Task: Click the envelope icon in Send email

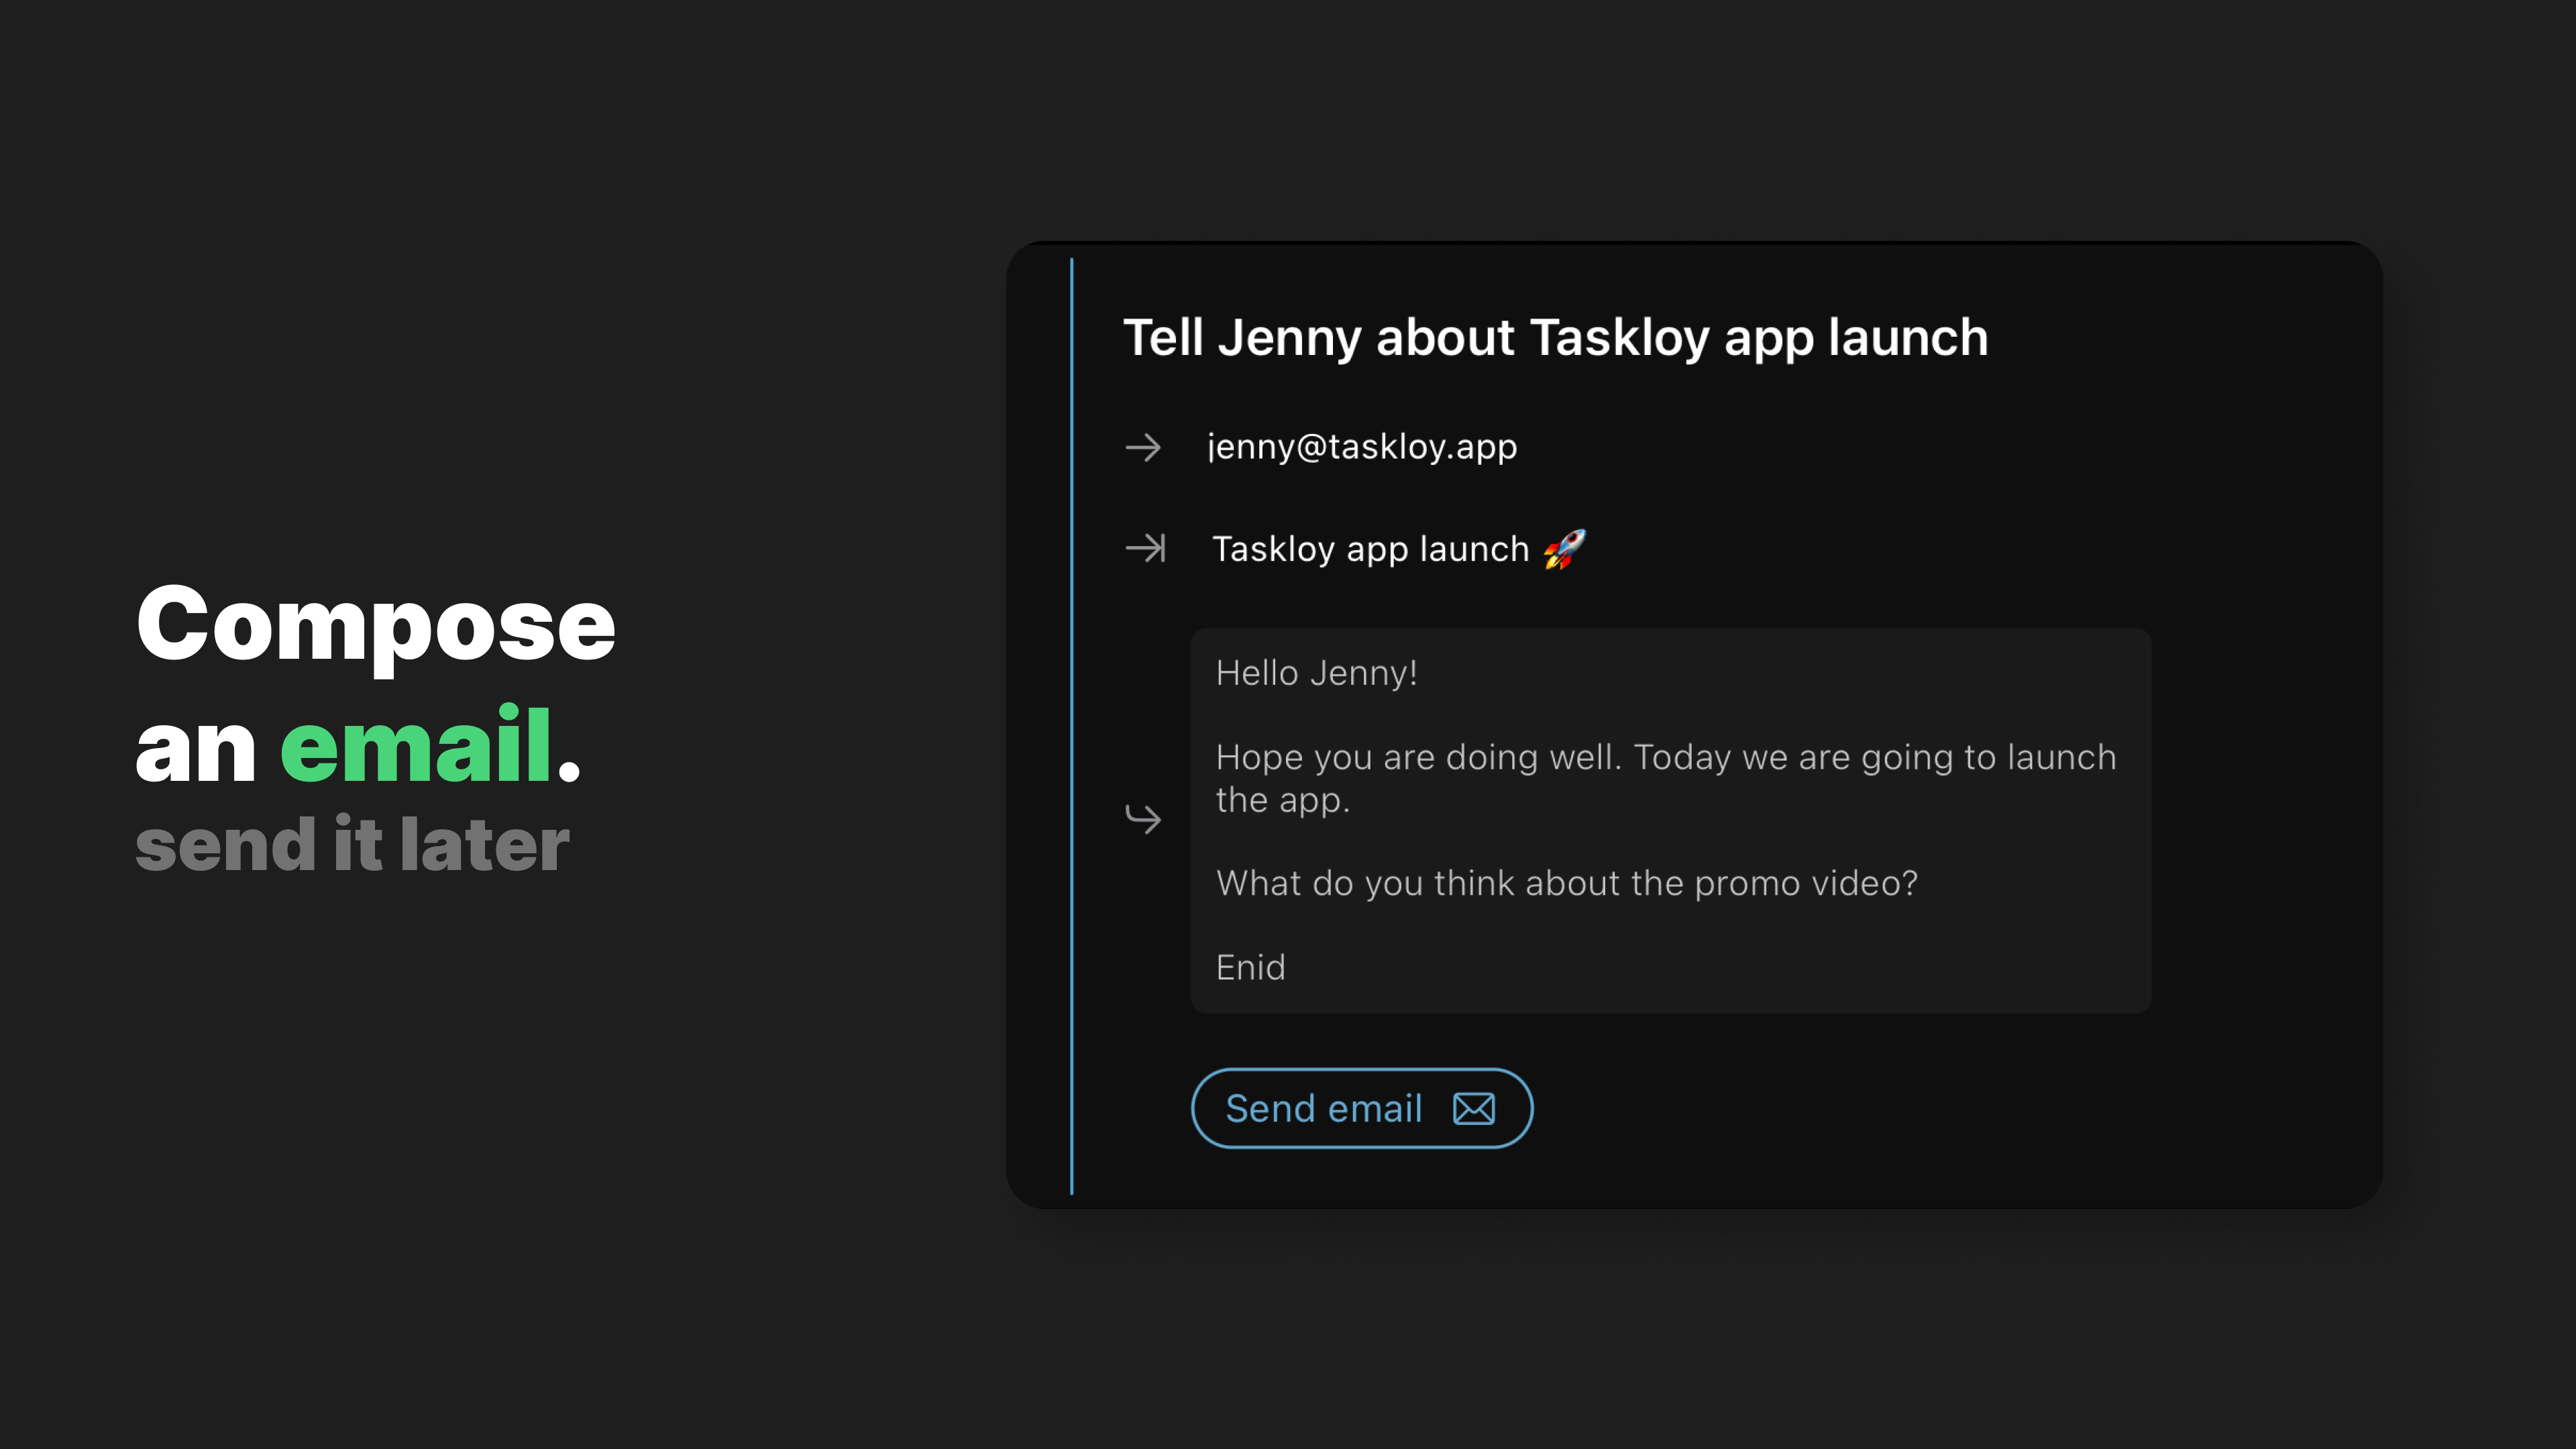Action: coord(1474,1109)
